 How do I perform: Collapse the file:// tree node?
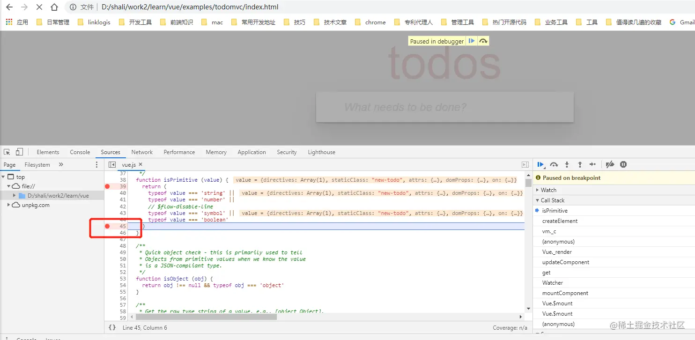click(x=8, y=186)
